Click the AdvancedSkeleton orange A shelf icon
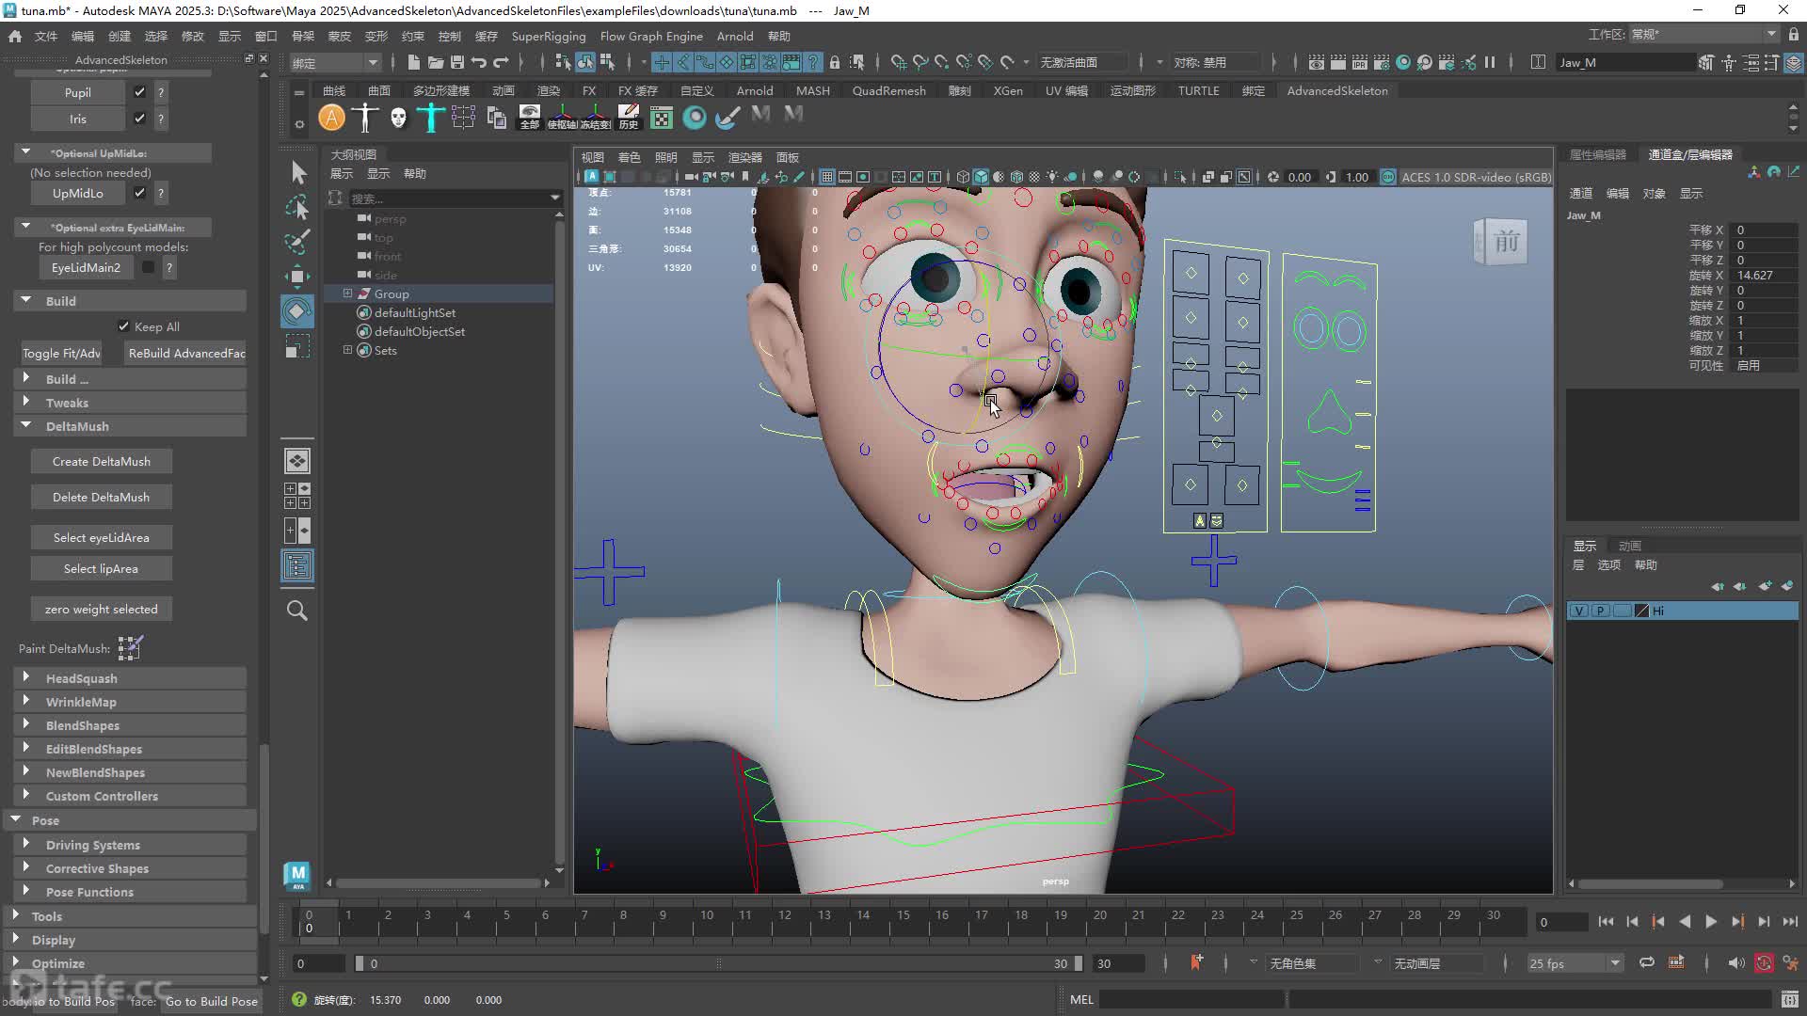This screenshot has width=1807, height=1016. point(331,118)
